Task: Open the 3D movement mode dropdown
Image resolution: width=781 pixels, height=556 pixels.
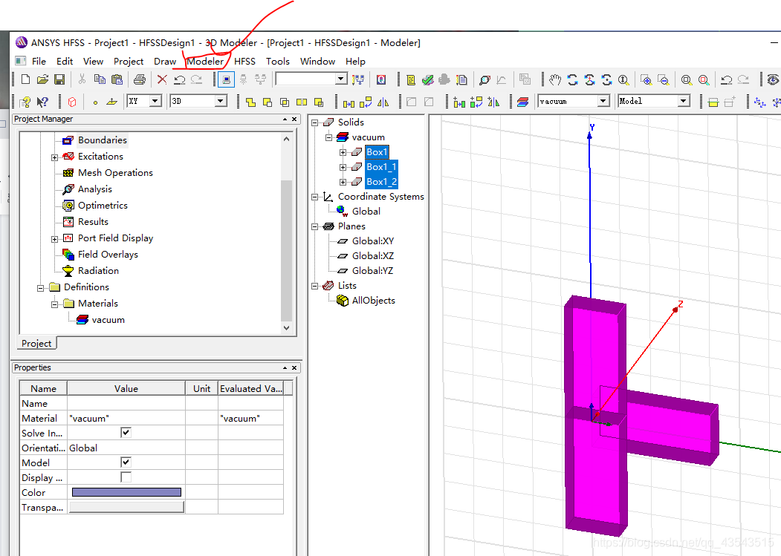Action: (x=220, y=101)
